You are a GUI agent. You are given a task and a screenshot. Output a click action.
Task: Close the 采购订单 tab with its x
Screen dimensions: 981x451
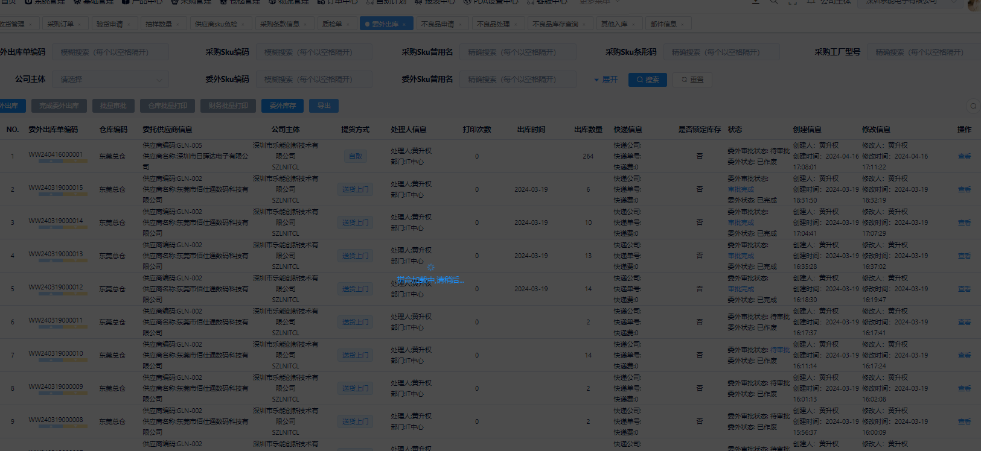point(80,25)
